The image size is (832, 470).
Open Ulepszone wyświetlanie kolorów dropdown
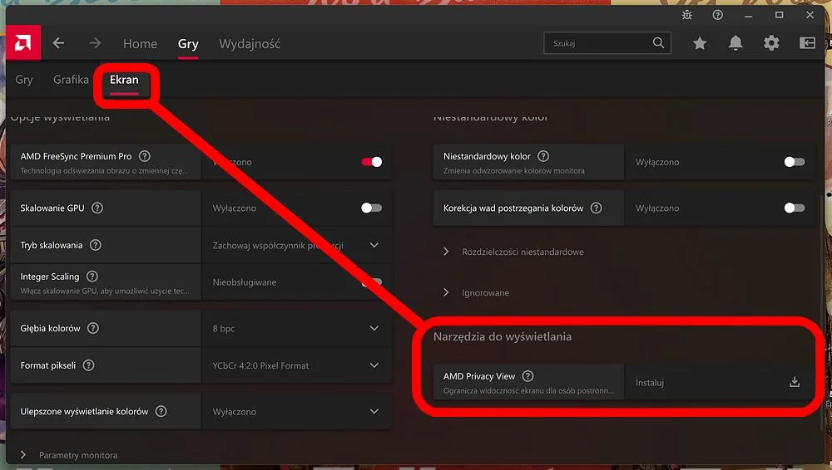(297, 411)
